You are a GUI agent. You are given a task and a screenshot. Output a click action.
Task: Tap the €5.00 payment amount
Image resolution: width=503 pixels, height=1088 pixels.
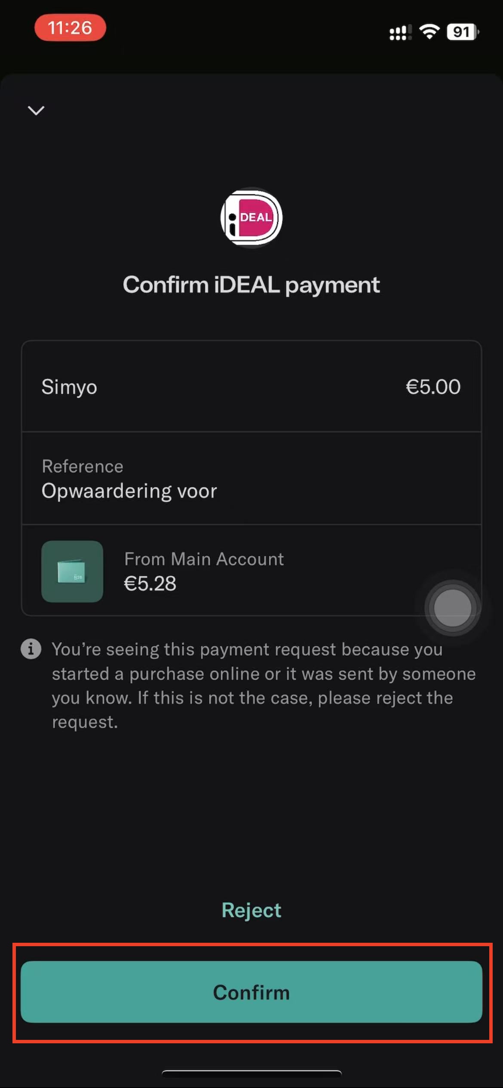(433, 387)
